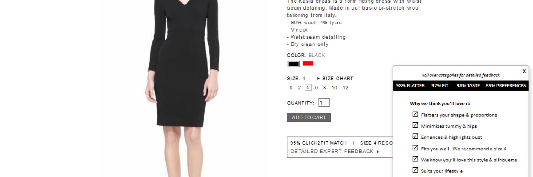Open the 98% Flatter category
The height and width of the screenshot is (177, 533).
tap(410, 86)
